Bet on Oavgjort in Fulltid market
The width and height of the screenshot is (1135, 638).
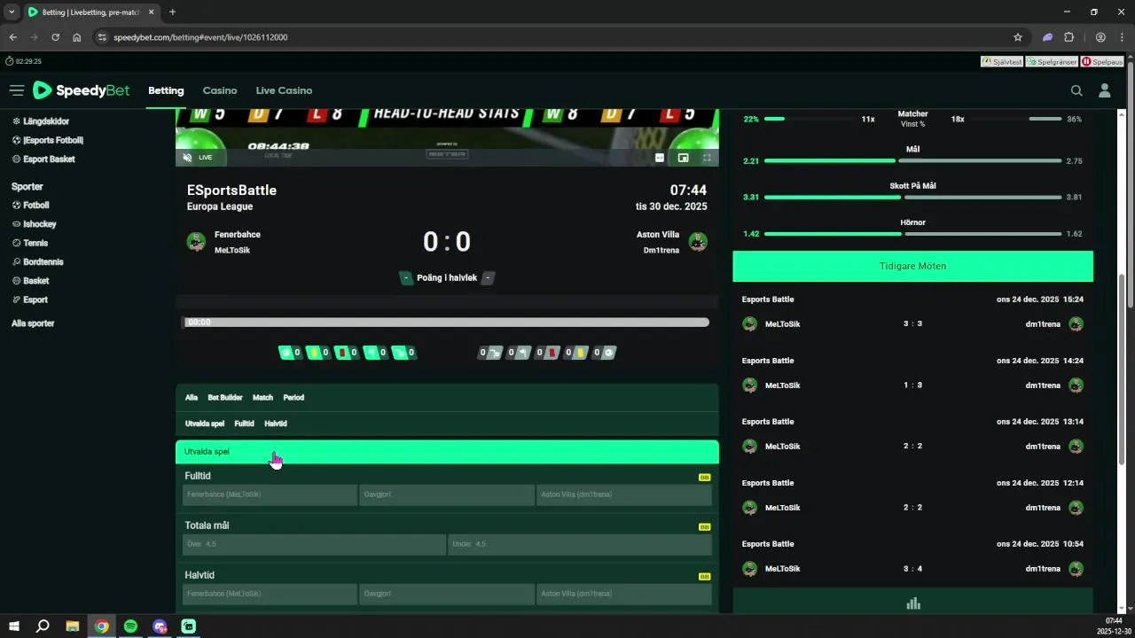[x=447, y=494]
